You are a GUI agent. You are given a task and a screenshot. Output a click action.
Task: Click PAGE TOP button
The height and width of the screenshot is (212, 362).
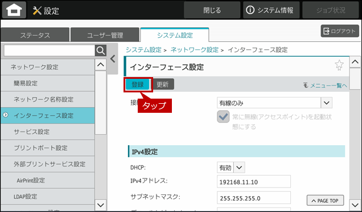325,201
